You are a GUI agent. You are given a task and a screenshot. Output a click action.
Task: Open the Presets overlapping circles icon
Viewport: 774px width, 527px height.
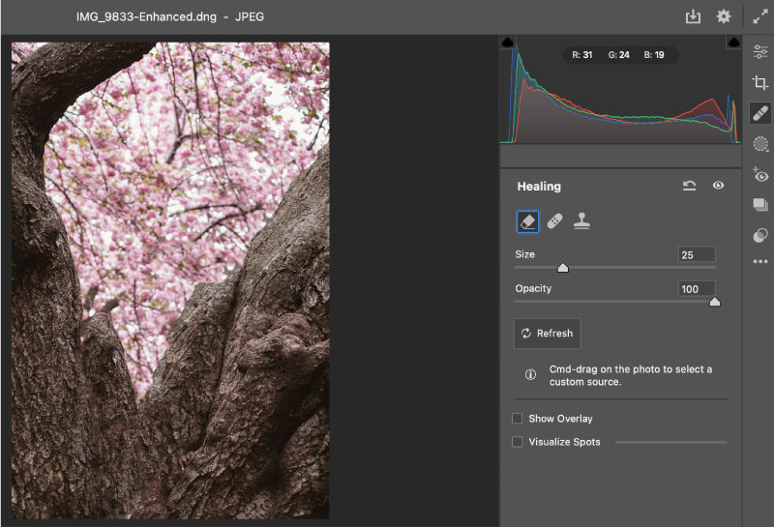(760, 235)
